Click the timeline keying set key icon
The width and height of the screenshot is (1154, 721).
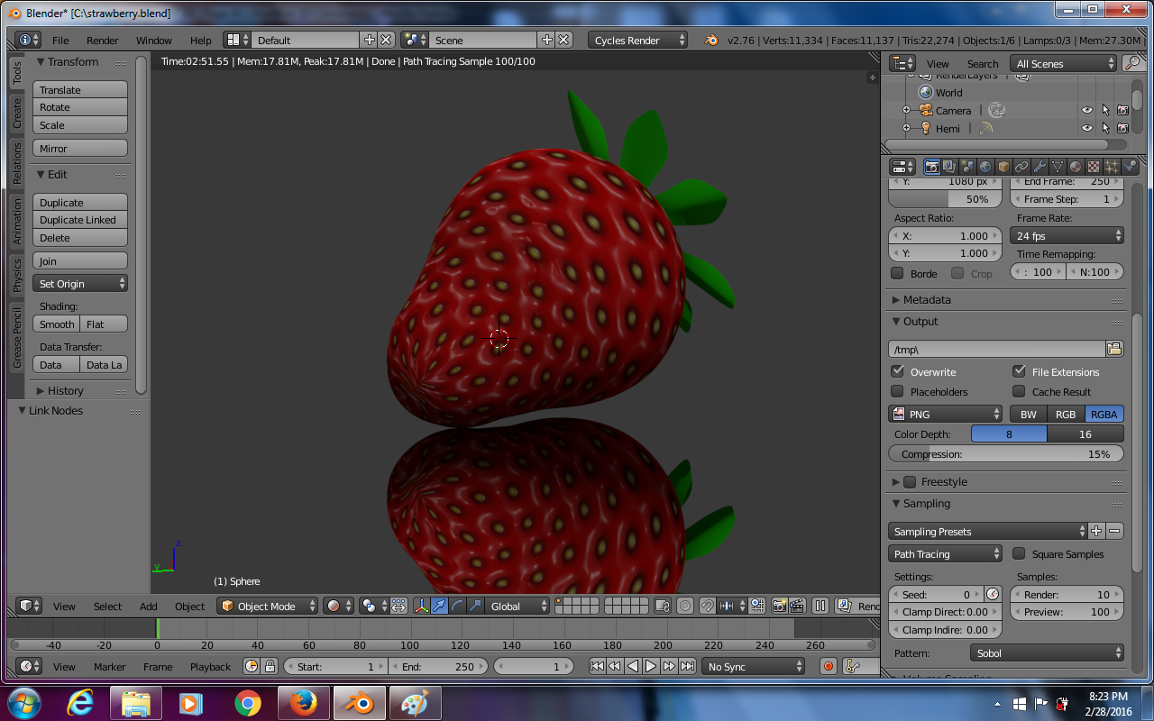coord(852,666)
